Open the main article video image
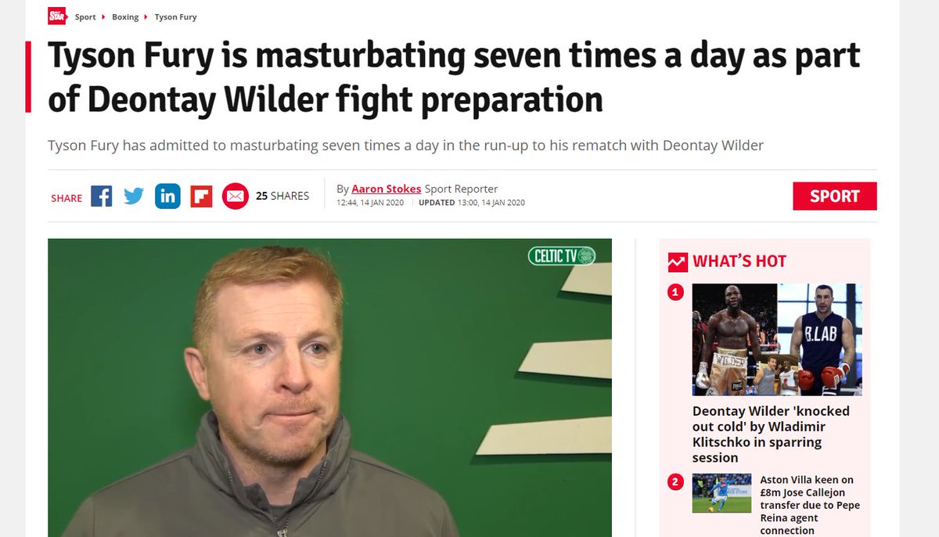The width and height of the screenshot is (939, 537). tap(329, 387)
